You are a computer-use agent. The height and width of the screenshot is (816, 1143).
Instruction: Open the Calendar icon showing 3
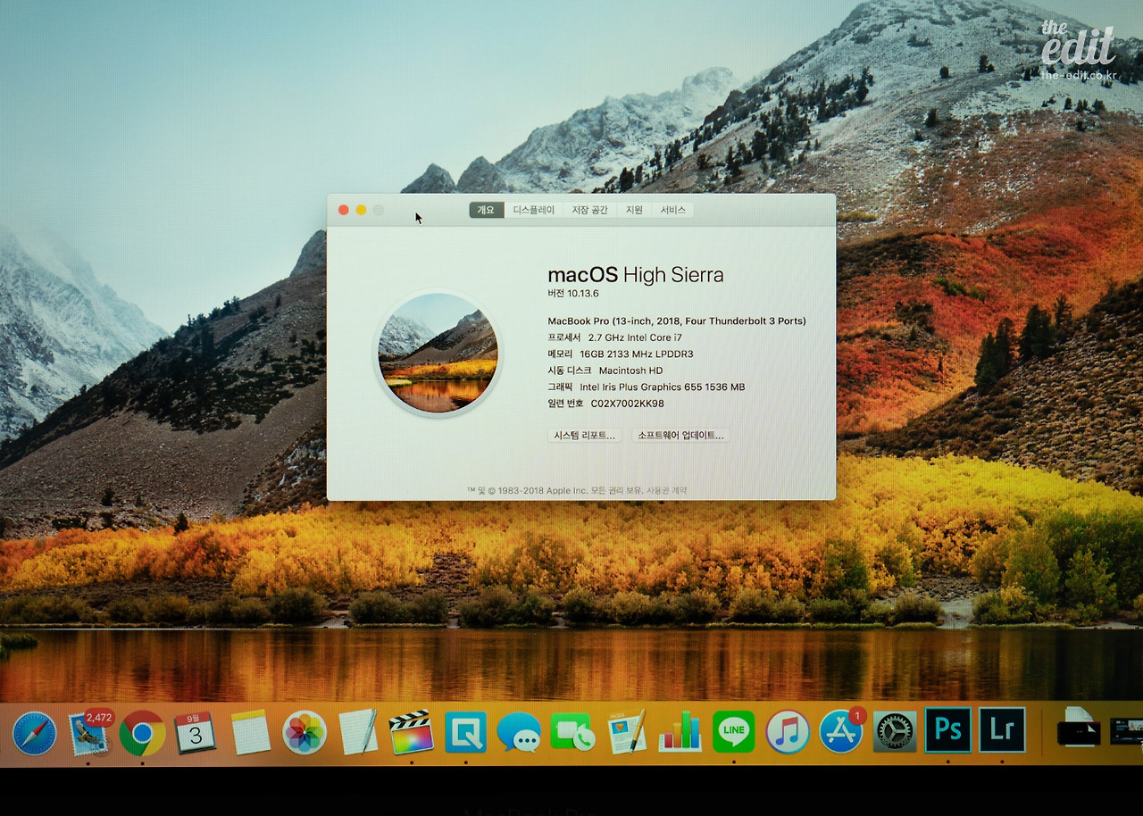pos(196,732)
